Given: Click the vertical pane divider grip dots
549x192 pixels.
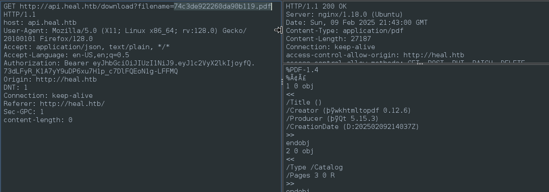Looking at the screenshot, I should coord(282,82).
